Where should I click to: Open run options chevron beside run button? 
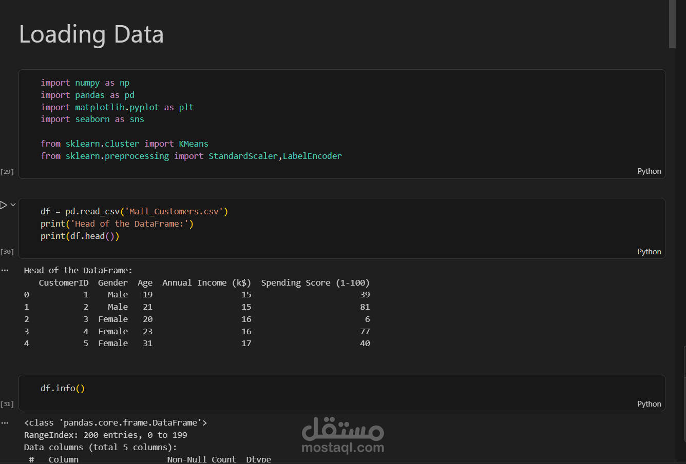coord(13,205)
